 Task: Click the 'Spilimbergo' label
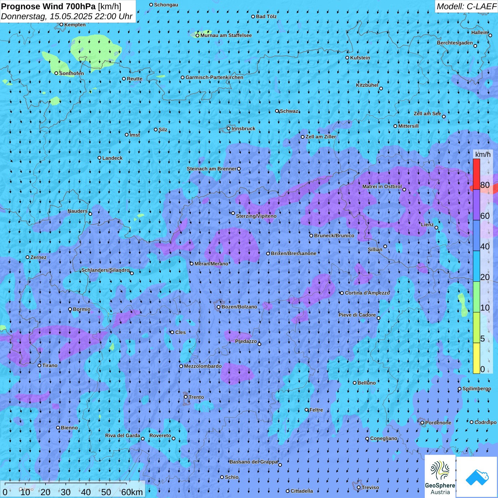click(477, 388)
